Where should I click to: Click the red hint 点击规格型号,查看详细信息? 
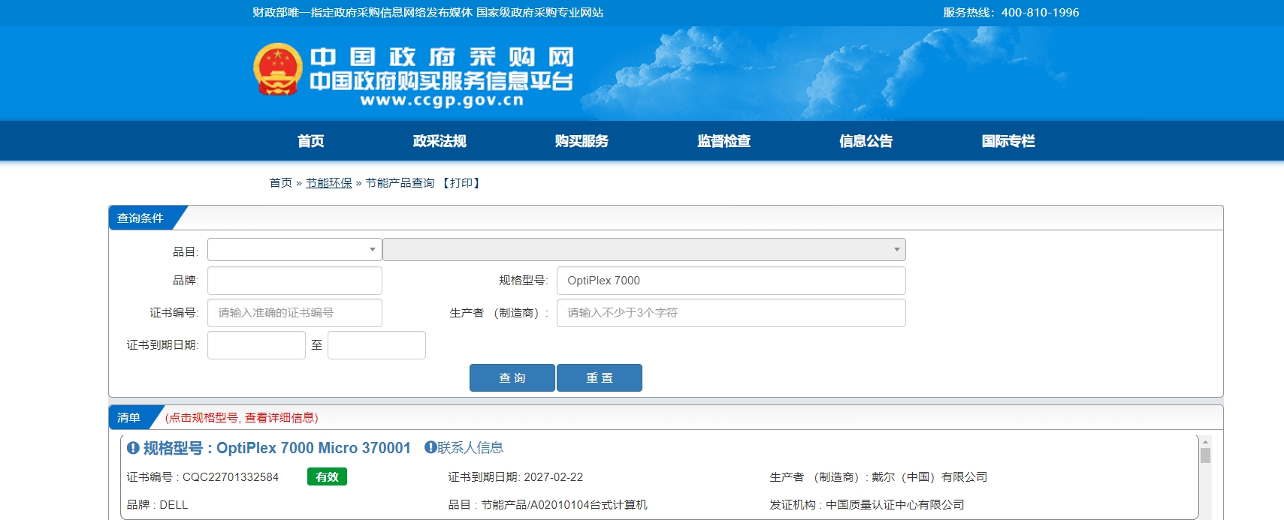click(241, 418)
